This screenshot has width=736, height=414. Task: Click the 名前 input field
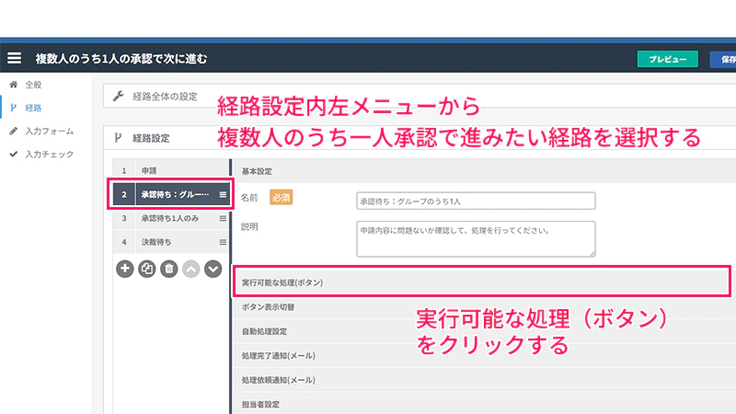coord(476,201)
